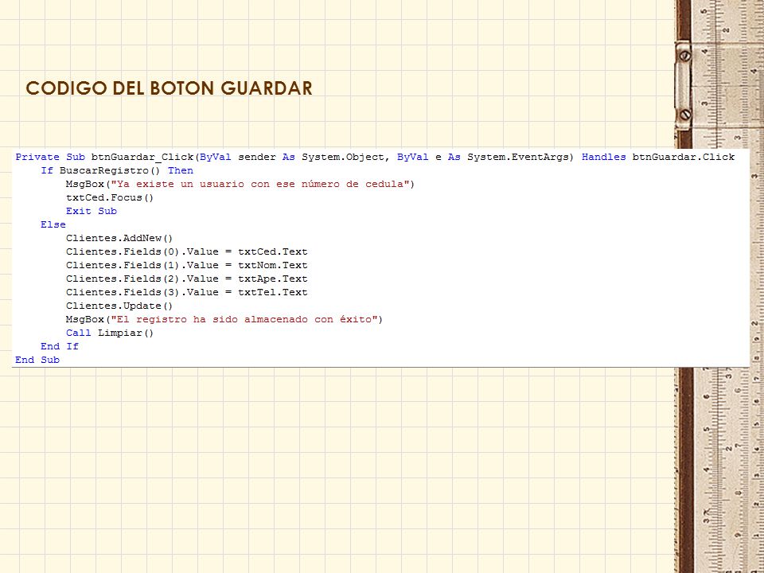This screenshot has width=764, height=573.
Task: Click the 'txtCed.Focus()' line
Action: [110, 198]
